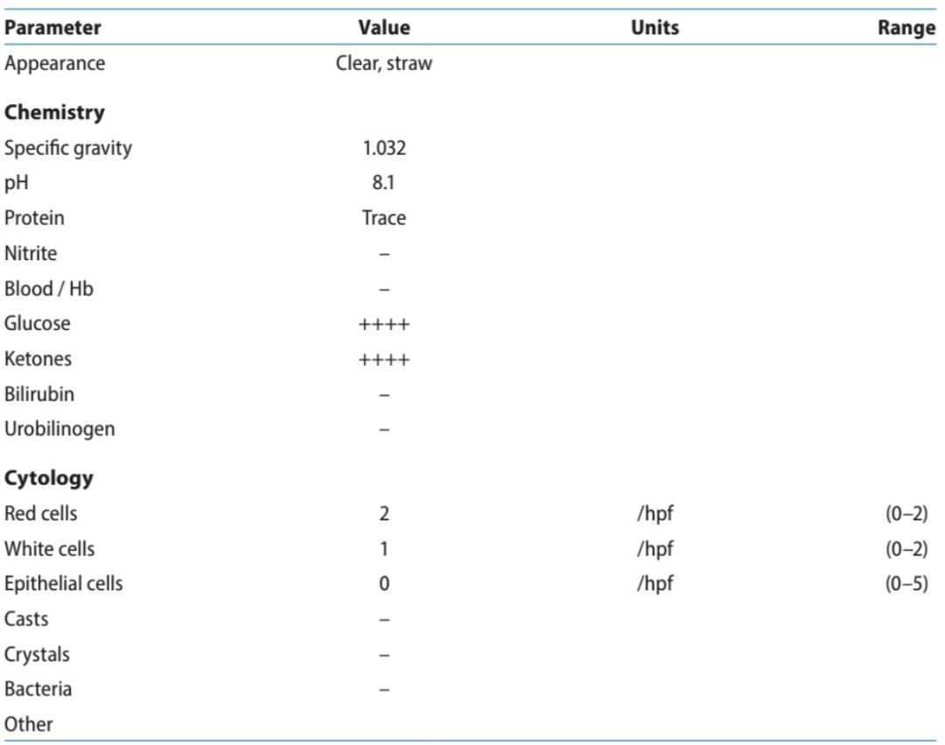Select the specific gravity value 1.032
This screenshot has width=945, height=745.
[384, 148]
